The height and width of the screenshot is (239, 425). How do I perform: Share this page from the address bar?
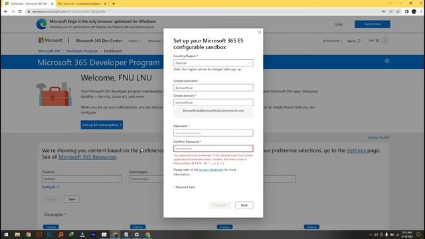point(391,12)
